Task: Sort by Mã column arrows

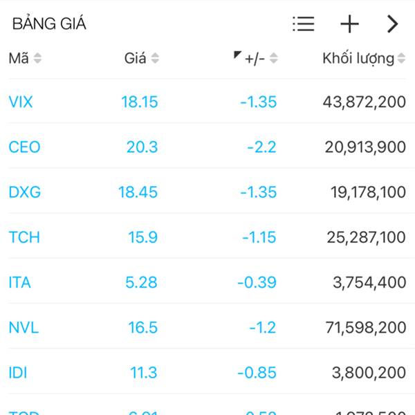Action: click(x=37, y=58)
